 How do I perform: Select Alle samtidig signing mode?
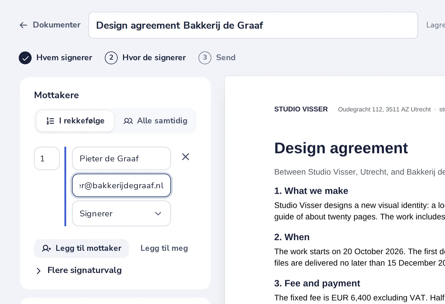tap(155, 121)
